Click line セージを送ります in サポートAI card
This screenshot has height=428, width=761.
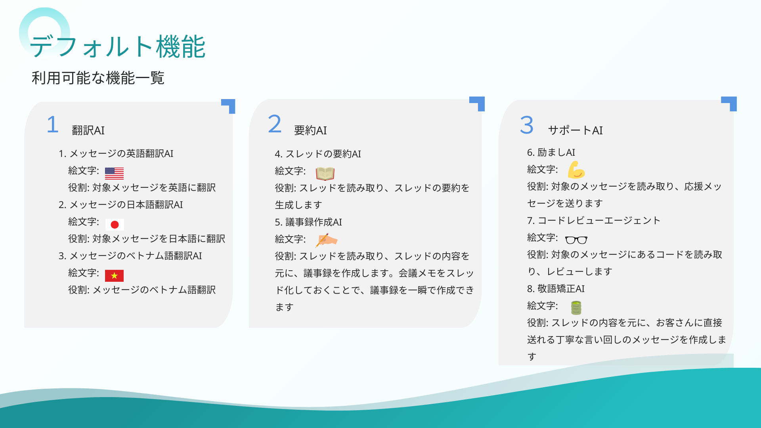[x=565, y=203]
